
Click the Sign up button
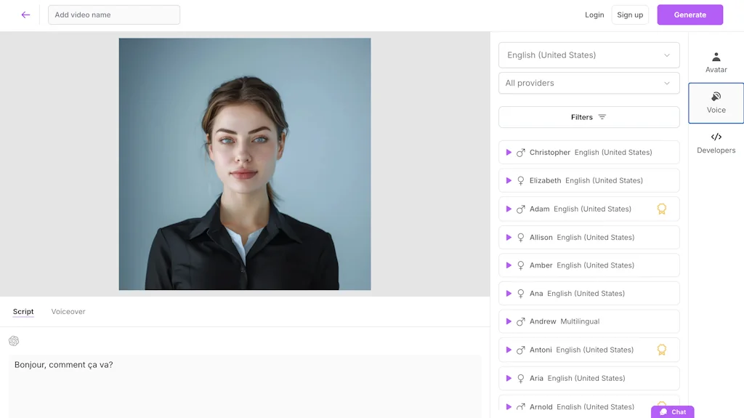[629, 15]
